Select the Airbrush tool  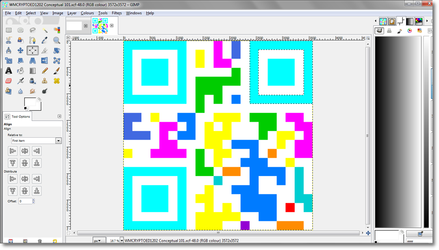coord(20,81)
